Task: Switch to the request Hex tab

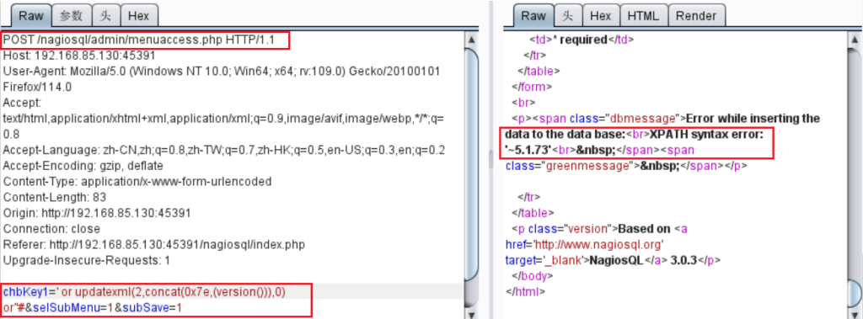Action: (139, 15)
